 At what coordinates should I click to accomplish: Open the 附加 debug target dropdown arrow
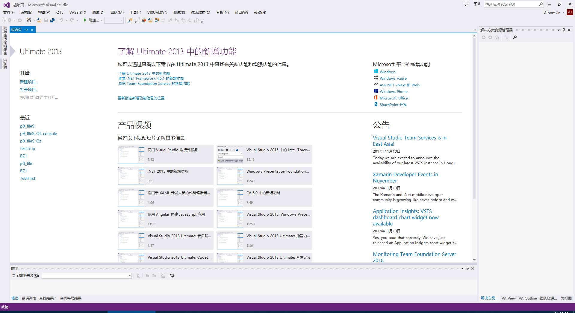[x=102, y=20]
